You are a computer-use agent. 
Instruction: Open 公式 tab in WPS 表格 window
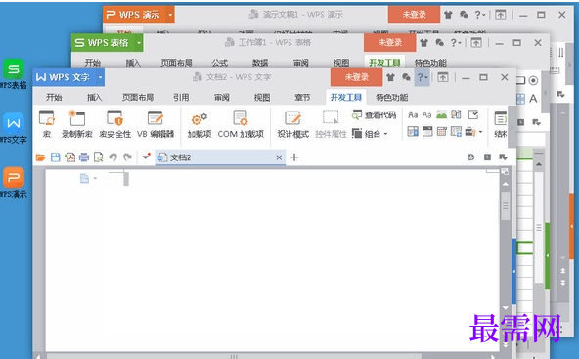(220, 63)
